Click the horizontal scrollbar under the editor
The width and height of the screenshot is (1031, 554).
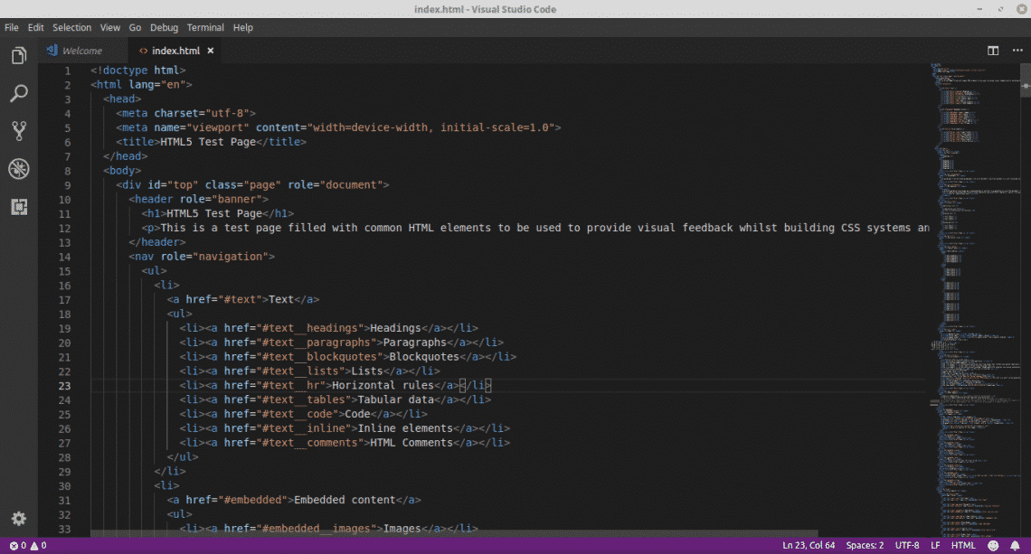coord(452,534)
